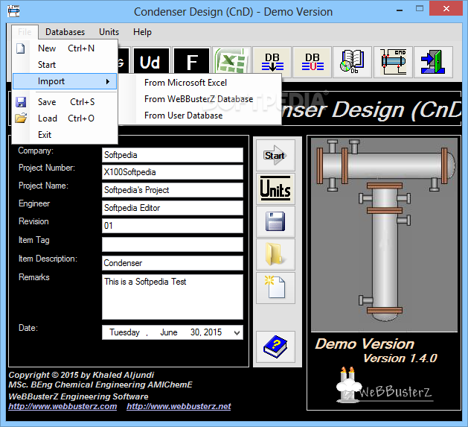Image resolution: width=468 pixels, height=427 pixels.
Task: Choose New from the File menu
Action: point(65,48)
